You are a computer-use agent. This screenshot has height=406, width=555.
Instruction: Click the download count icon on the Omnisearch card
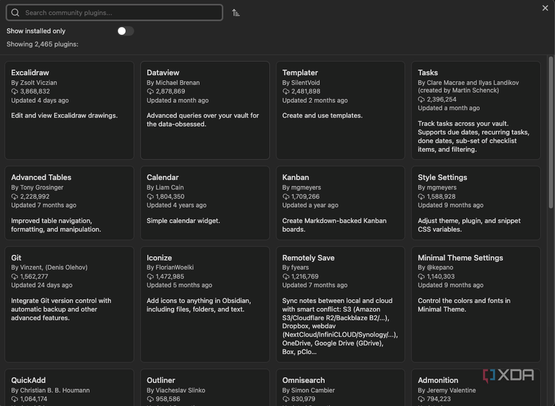coord(284,397)
